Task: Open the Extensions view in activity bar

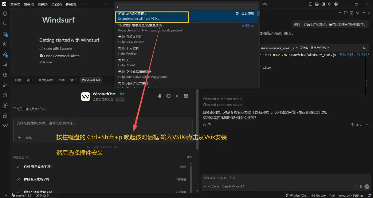Action: (5, 75)
